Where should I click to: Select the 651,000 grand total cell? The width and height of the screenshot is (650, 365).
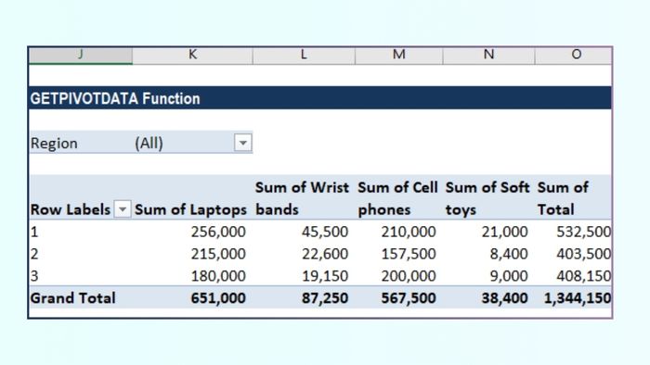point(192,297)
